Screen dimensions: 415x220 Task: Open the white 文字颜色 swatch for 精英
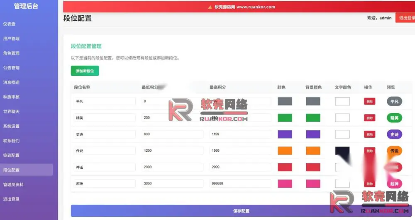342,117
